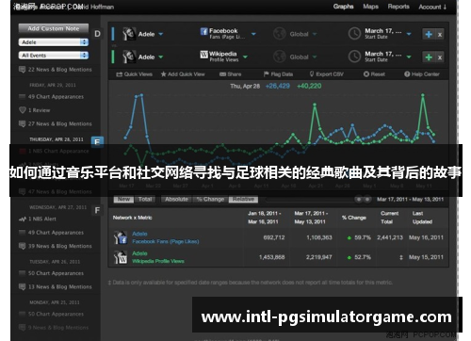Open Global region dropdown in Facebook row

(x=315, y=34)
